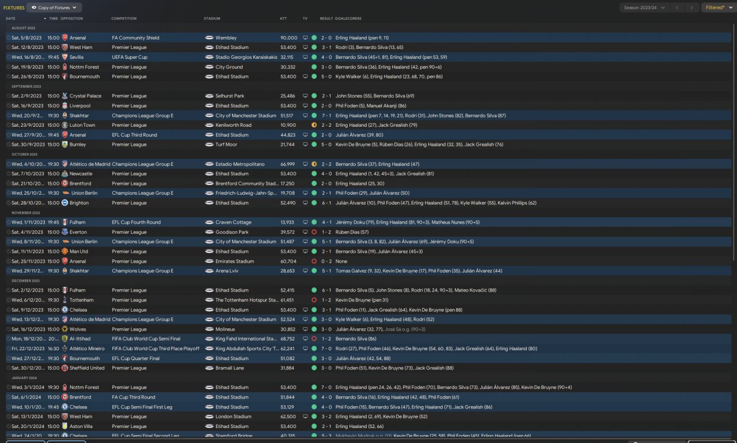Click the Al-Ittihad club badge
Screen dimensions: 737x443
click(64, 339)
